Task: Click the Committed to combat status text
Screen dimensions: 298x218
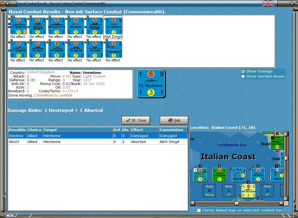Action: tap(53, 95)
